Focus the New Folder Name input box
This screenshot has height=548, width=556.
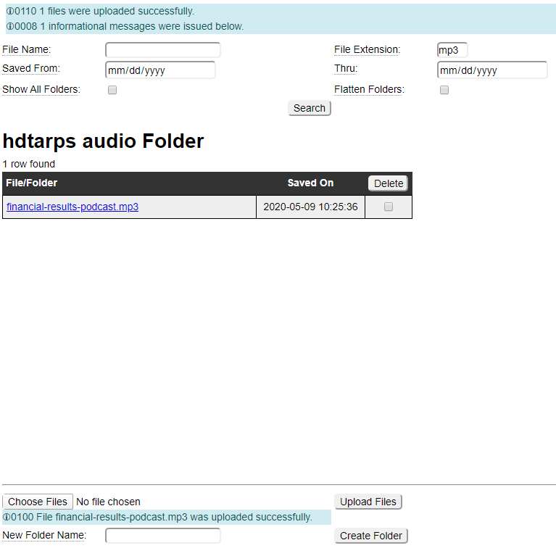163,536
